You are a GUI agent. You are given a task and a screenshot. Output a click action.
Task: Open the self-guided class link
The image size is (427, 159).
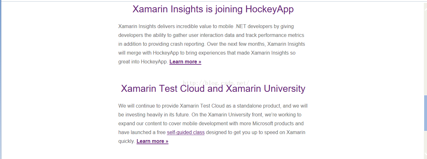[x=186, y=132]
